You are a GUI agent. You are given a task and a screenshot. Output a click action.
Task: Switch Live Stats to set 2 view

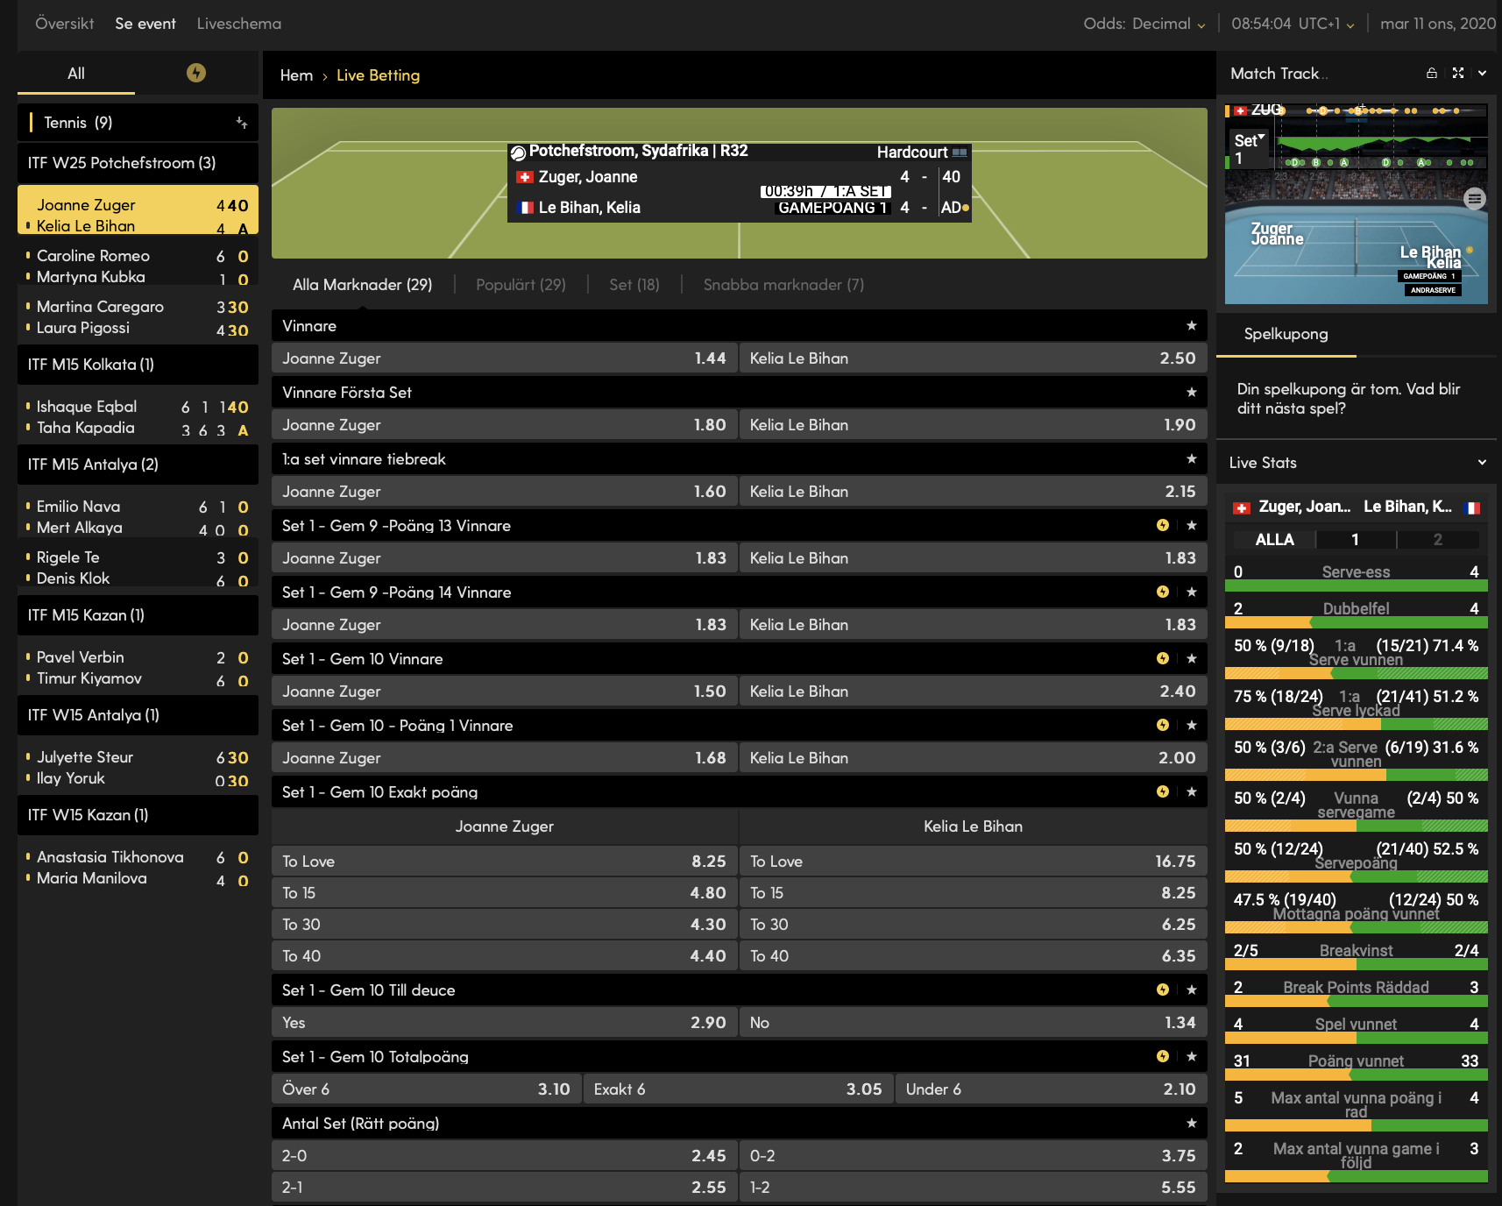pyautogui.click(x=1437, y=540)
